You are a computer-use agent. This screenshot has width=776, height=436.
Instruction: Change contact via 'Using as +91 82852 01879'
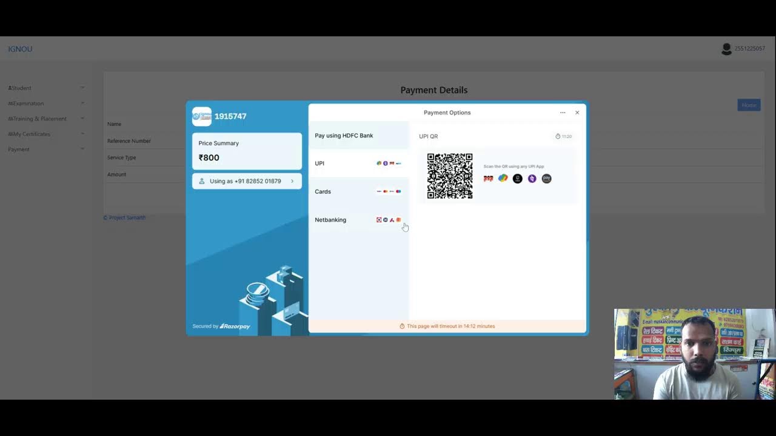[x=247, y=181]
